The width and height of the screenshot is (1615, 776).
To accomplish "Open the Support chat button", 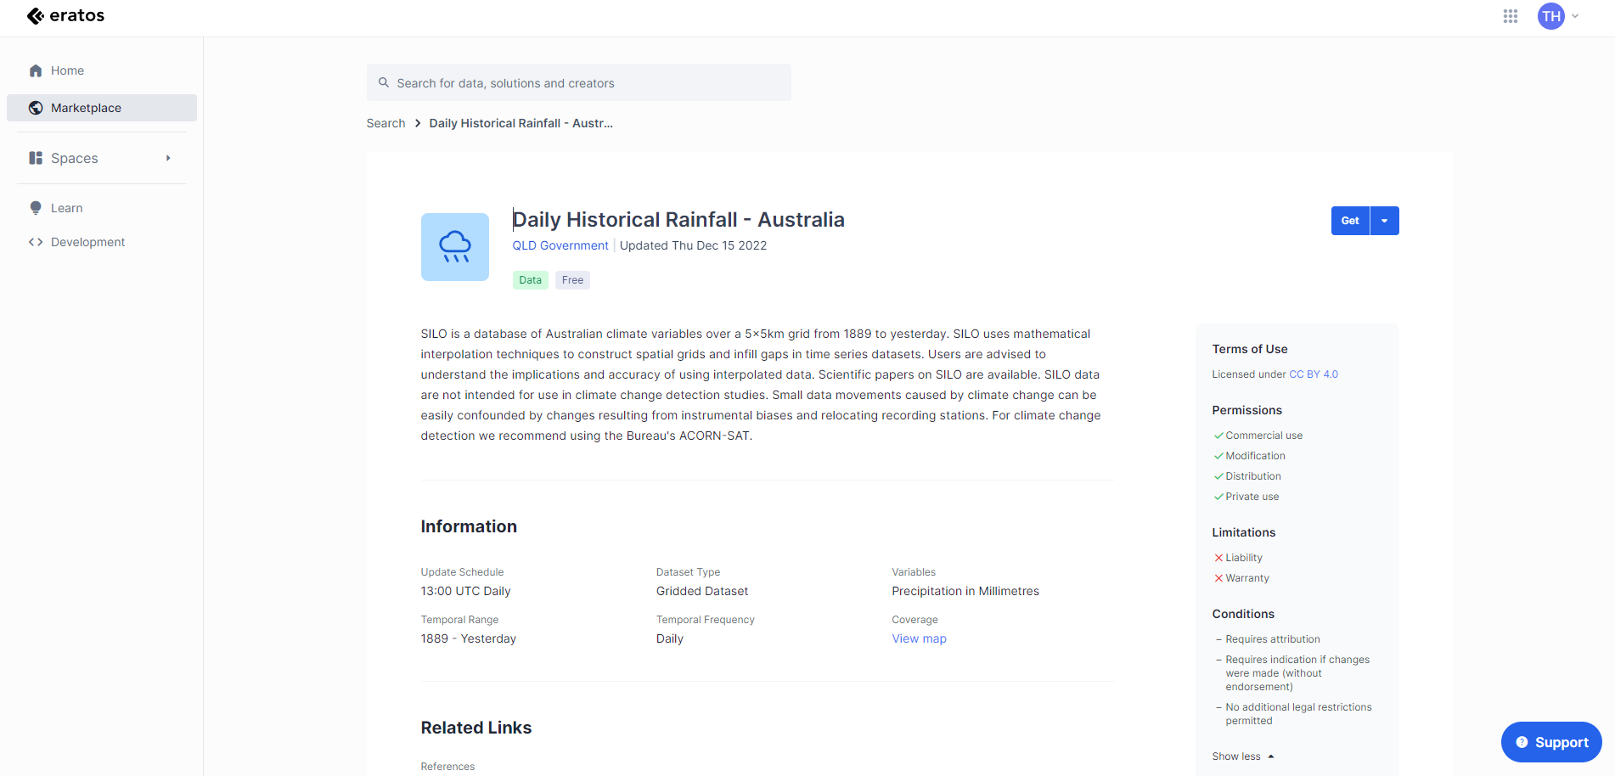I will [1551, 742].
